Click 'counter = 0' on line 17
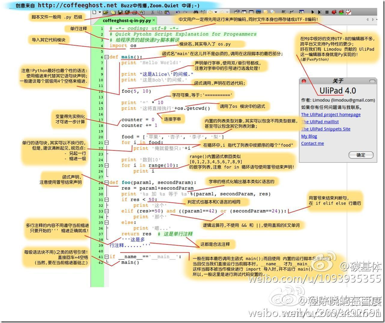The image size is (385, 323). click(138, 120)
